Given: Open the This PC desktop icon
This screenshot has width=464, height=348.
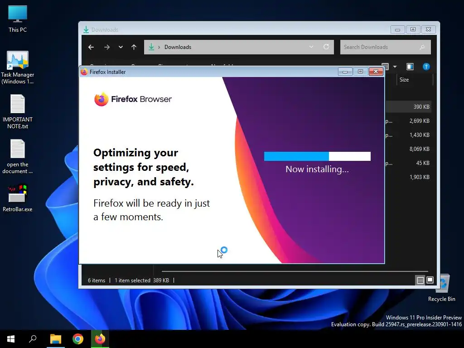Looking at the screenshot, I should point(18,19).
